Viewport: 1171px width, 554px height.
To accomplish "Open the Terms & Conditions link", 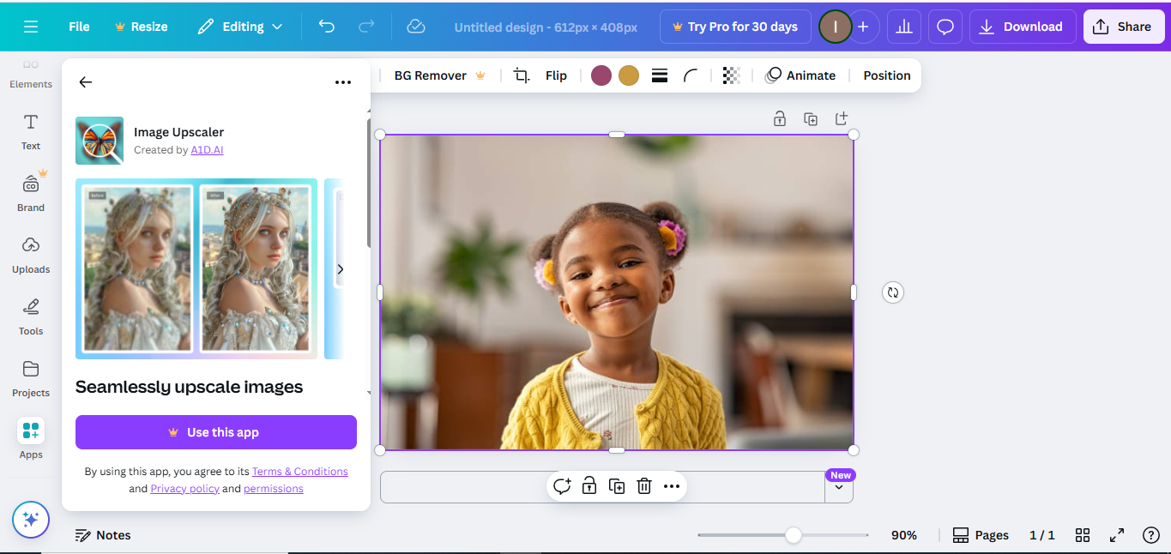I will point(299,471).
